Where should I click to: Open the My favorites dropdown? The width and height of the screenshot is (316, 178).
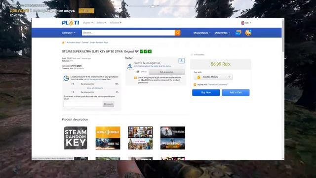[x=222, y=33]
